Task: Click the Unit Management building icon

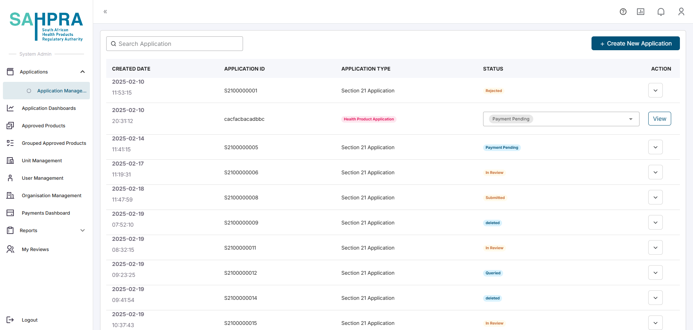Action: [10, 160]
